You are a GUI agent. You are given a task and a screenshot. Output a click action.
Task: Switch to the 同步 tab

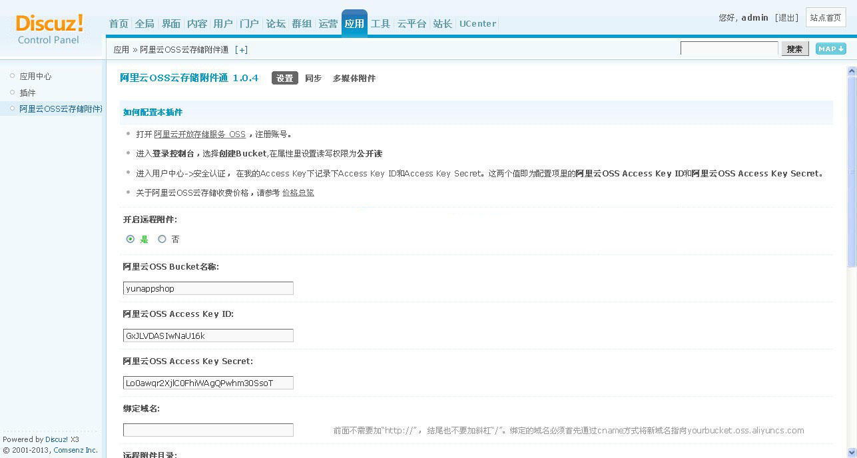313,78
